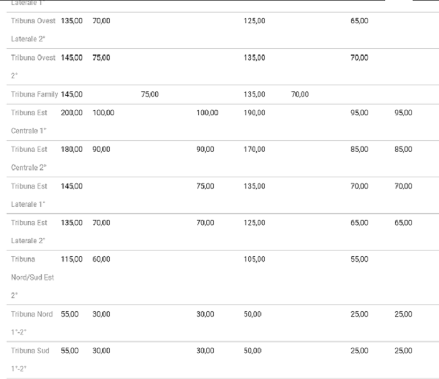Click the 180,00 price in Tribuna Est Centrale 2° row

click(x=71, y=149)
